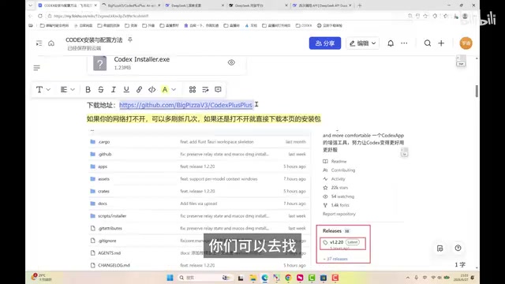Open the help question mark icon
This screenshot has width=505, height=284.
tap(458, 248)
